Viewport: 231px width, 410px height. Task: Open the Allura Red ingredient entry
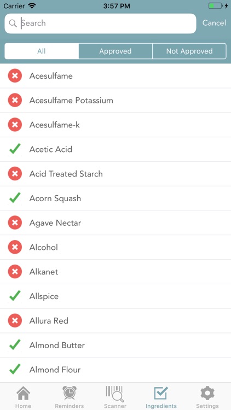pyautogui.click(x=116, y=321)
